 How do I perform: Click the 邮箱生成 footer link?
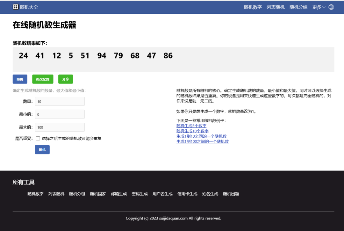pos(119,193)
